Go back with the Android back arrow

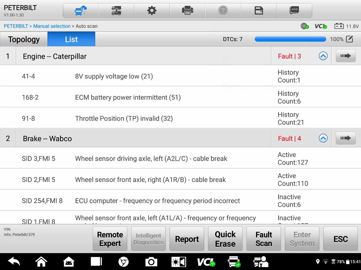[14, 262]
